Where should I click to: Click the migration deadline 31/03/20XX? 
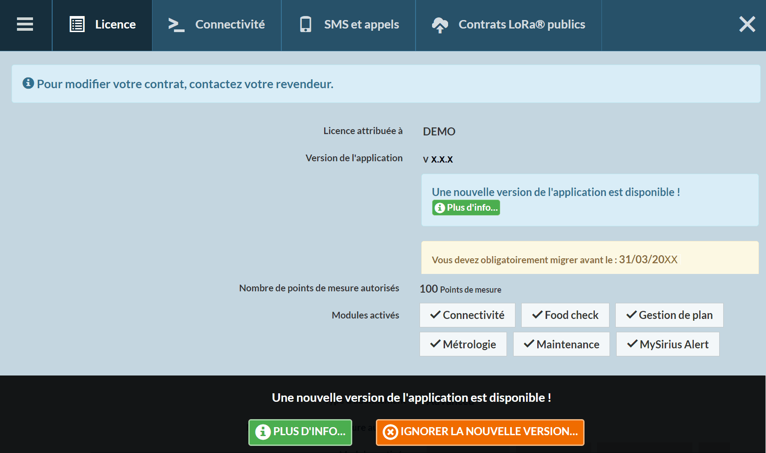coord(648,259)
